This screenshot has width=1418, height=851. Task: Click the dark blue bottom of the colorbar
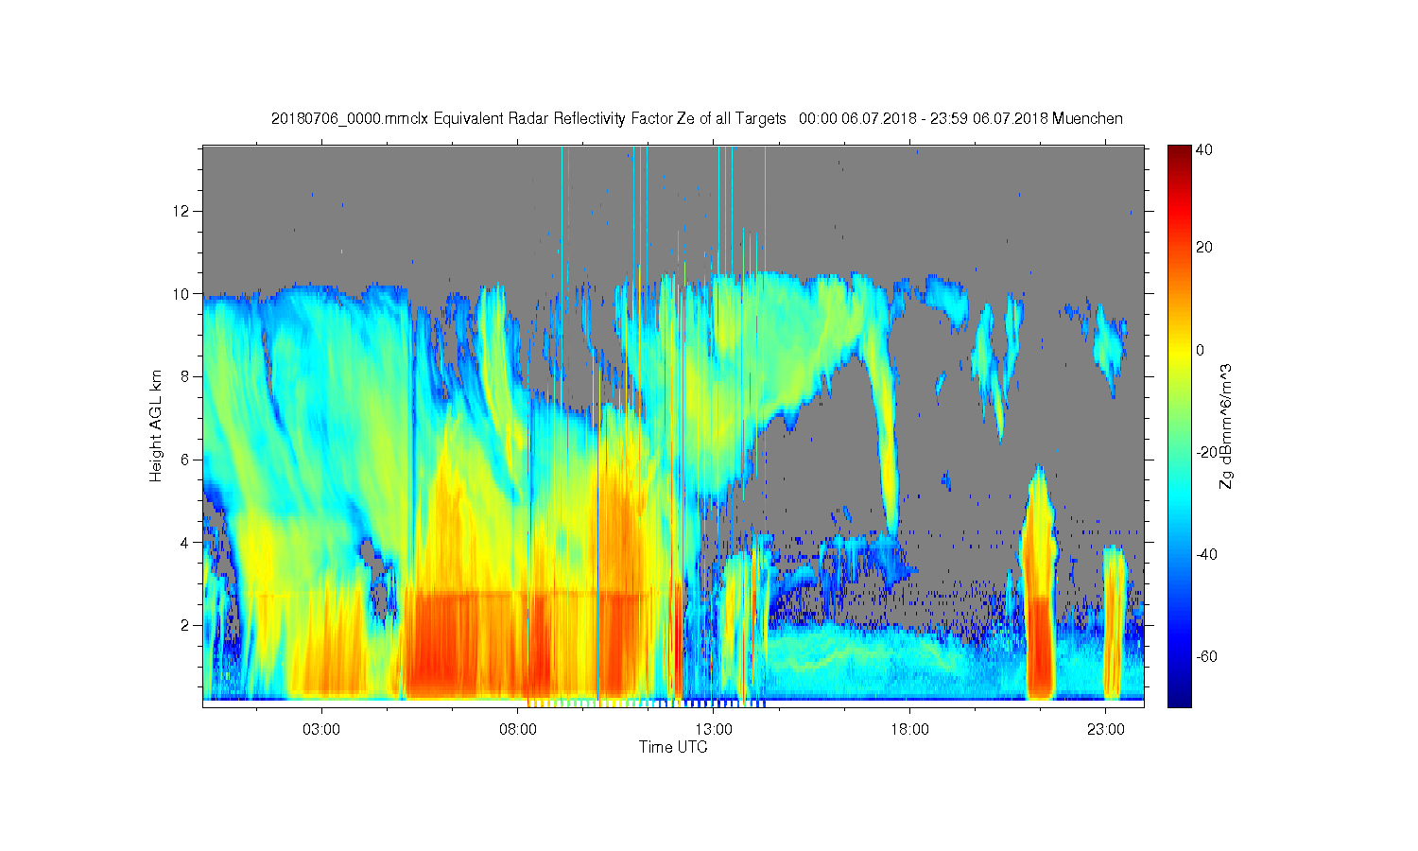click(1179, 700)
